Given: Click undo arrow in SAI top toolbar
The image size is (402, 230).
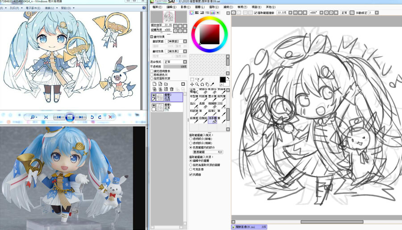Looking at the screenshot, I should (x=234, y=12).
